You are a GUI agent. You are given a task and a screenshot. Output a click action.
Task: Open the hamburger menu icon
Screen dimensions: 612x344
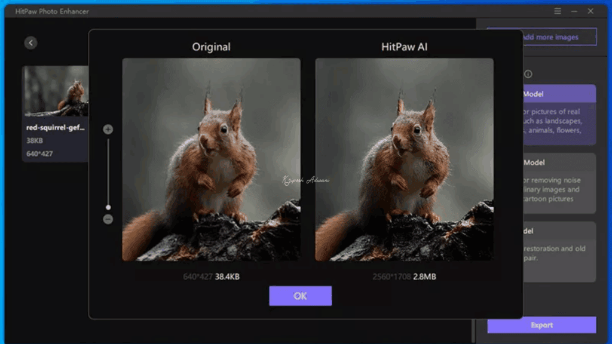tap(558, 11)
